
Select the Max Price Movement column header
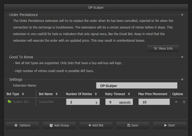[153, 94]
